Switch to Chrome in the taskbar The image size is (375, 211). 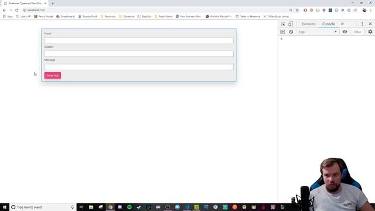110,207
